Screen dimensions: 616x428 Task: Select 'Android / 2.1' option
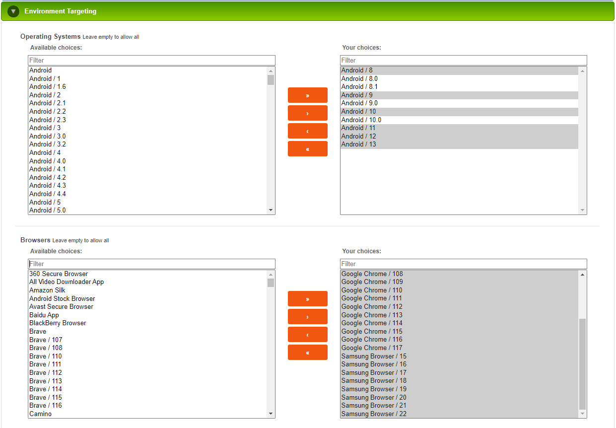[147, 103]
